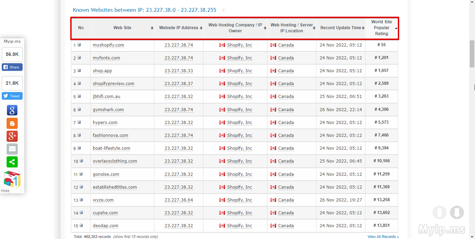Click IP address 23.227.38.64
Screen dimensions: 475x239
point(178,200)
